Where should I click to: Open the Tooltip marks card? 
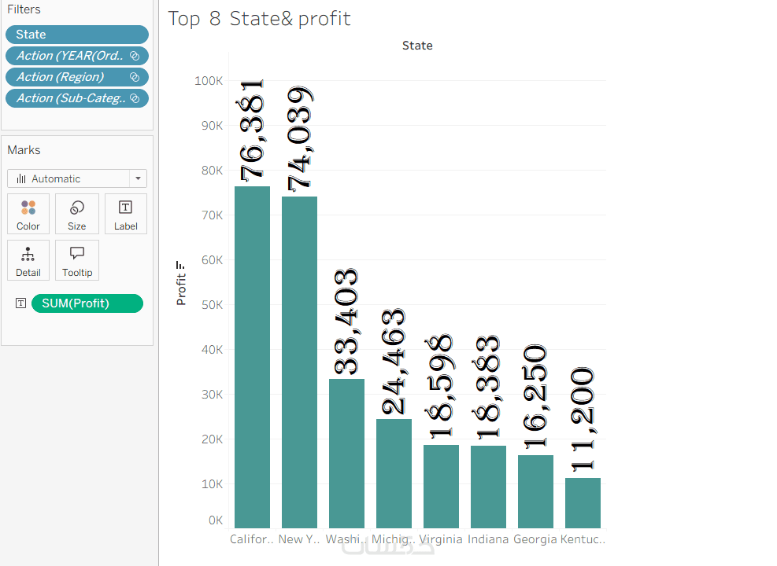point(76,260)
